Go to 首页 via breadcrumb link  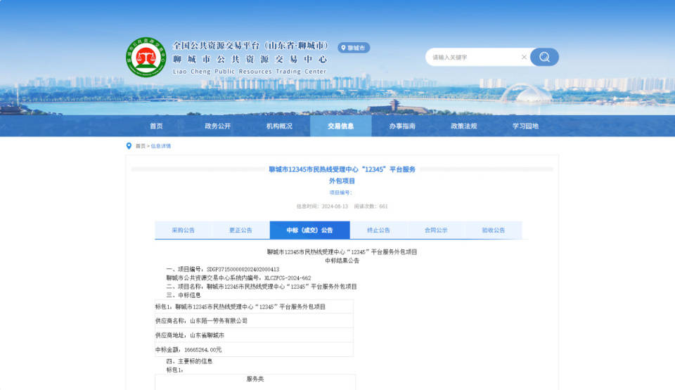click(x=141, y=146)
